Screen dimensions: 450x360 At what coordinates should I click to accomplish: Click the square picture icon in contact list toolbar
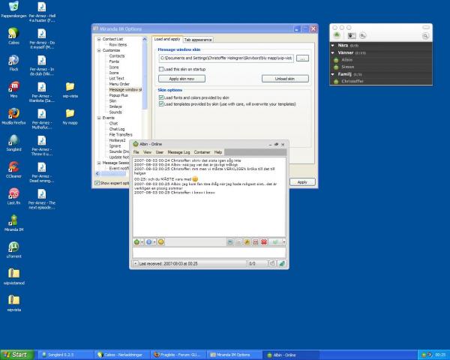[352, 35]
